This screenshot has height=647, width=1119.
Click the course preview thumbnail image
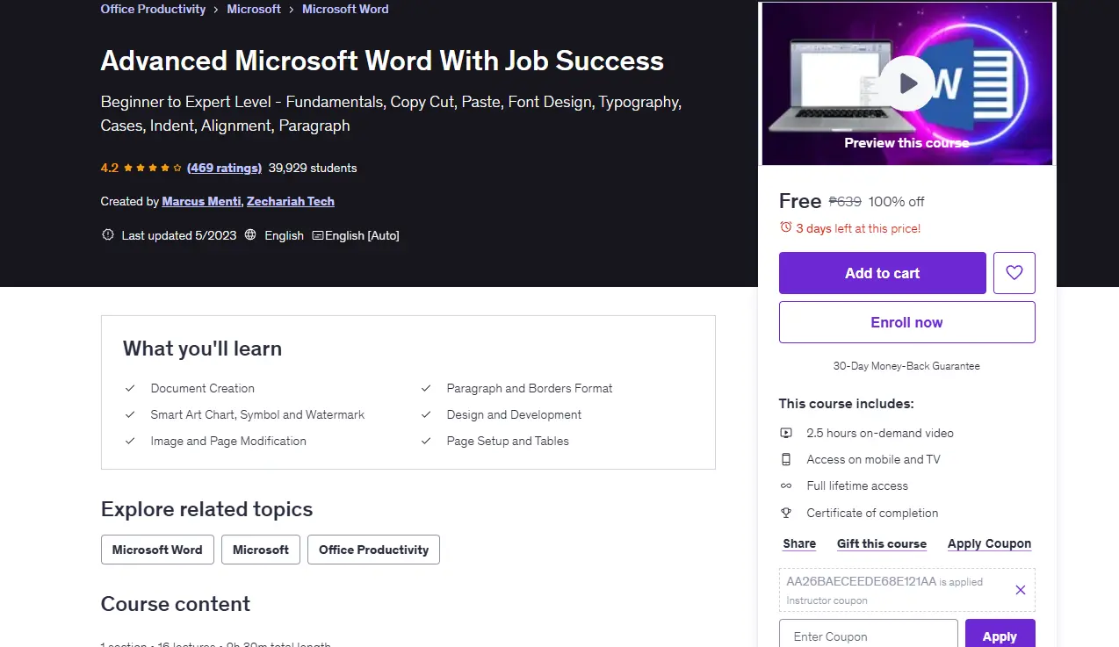(907, 83)
